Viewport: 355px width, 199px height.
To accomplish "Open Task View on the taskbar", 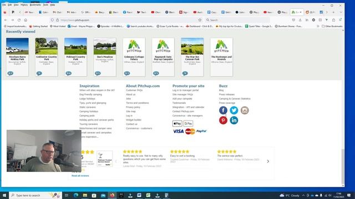I will [67, 195].
